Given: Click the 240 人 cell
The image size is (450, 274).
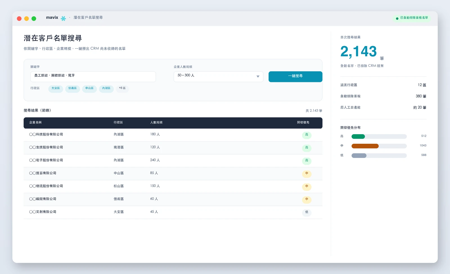Looking at the screenshot, I should 155,160.
